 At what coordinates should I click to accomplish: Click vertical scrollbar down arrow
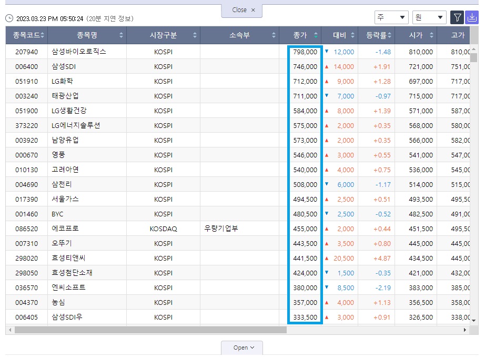(x=474, y=321)
